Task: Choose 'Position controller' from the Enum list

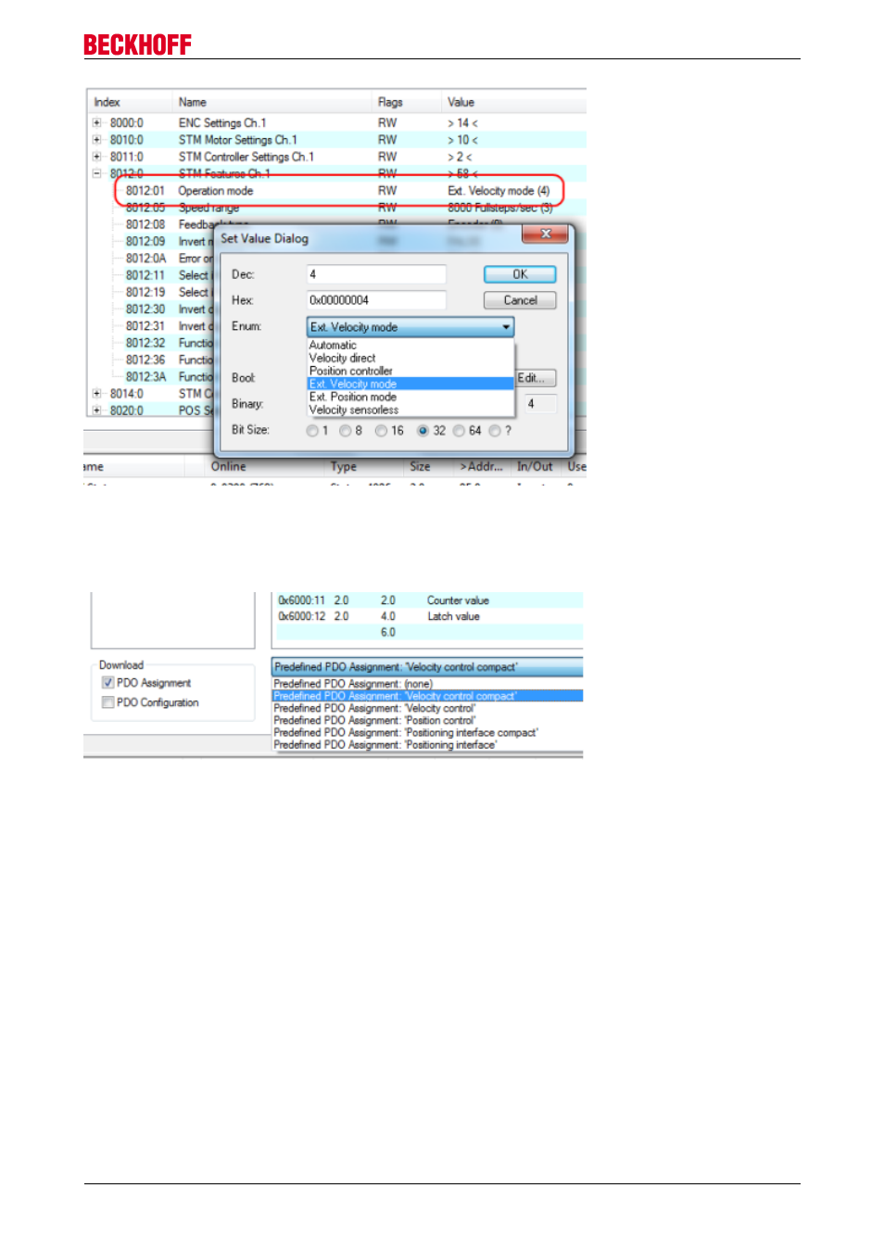Action: [x=410, y=371]
